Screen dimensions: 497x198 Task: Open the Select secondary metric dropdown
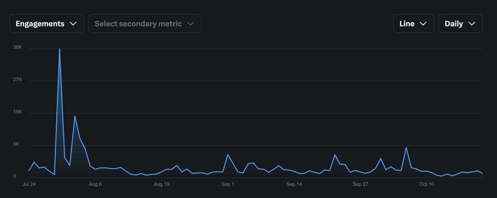point(145,24)
